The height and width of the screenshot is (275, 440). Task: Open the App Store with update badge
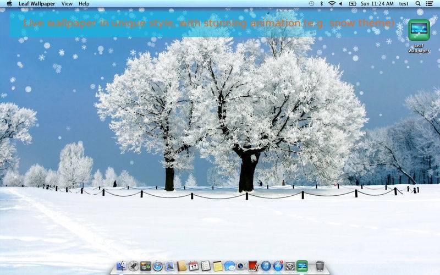coord(278,266)
